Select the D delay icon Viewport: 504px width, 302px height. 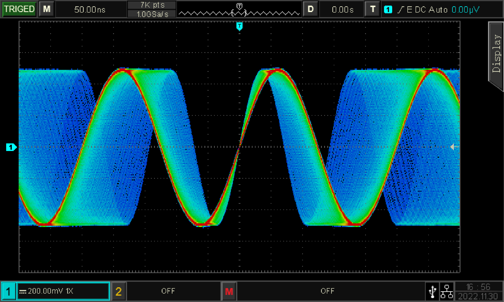pyautogui.click(x=311, y=9)
